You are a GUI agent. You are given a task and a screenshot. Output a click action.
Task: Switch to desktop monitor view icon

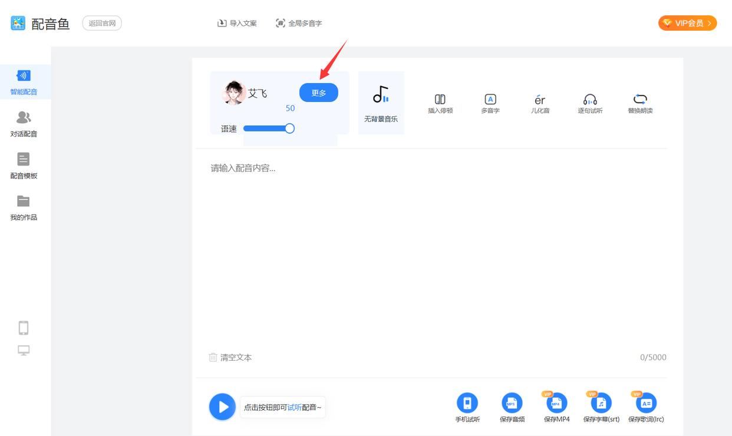[x=24, y=351]
